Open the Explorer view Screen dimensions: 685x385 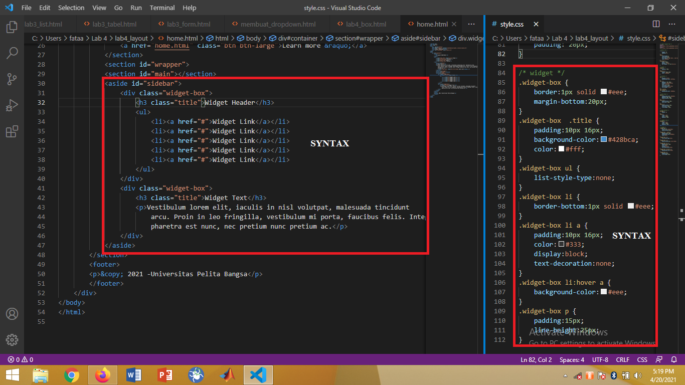click(12, 27)
